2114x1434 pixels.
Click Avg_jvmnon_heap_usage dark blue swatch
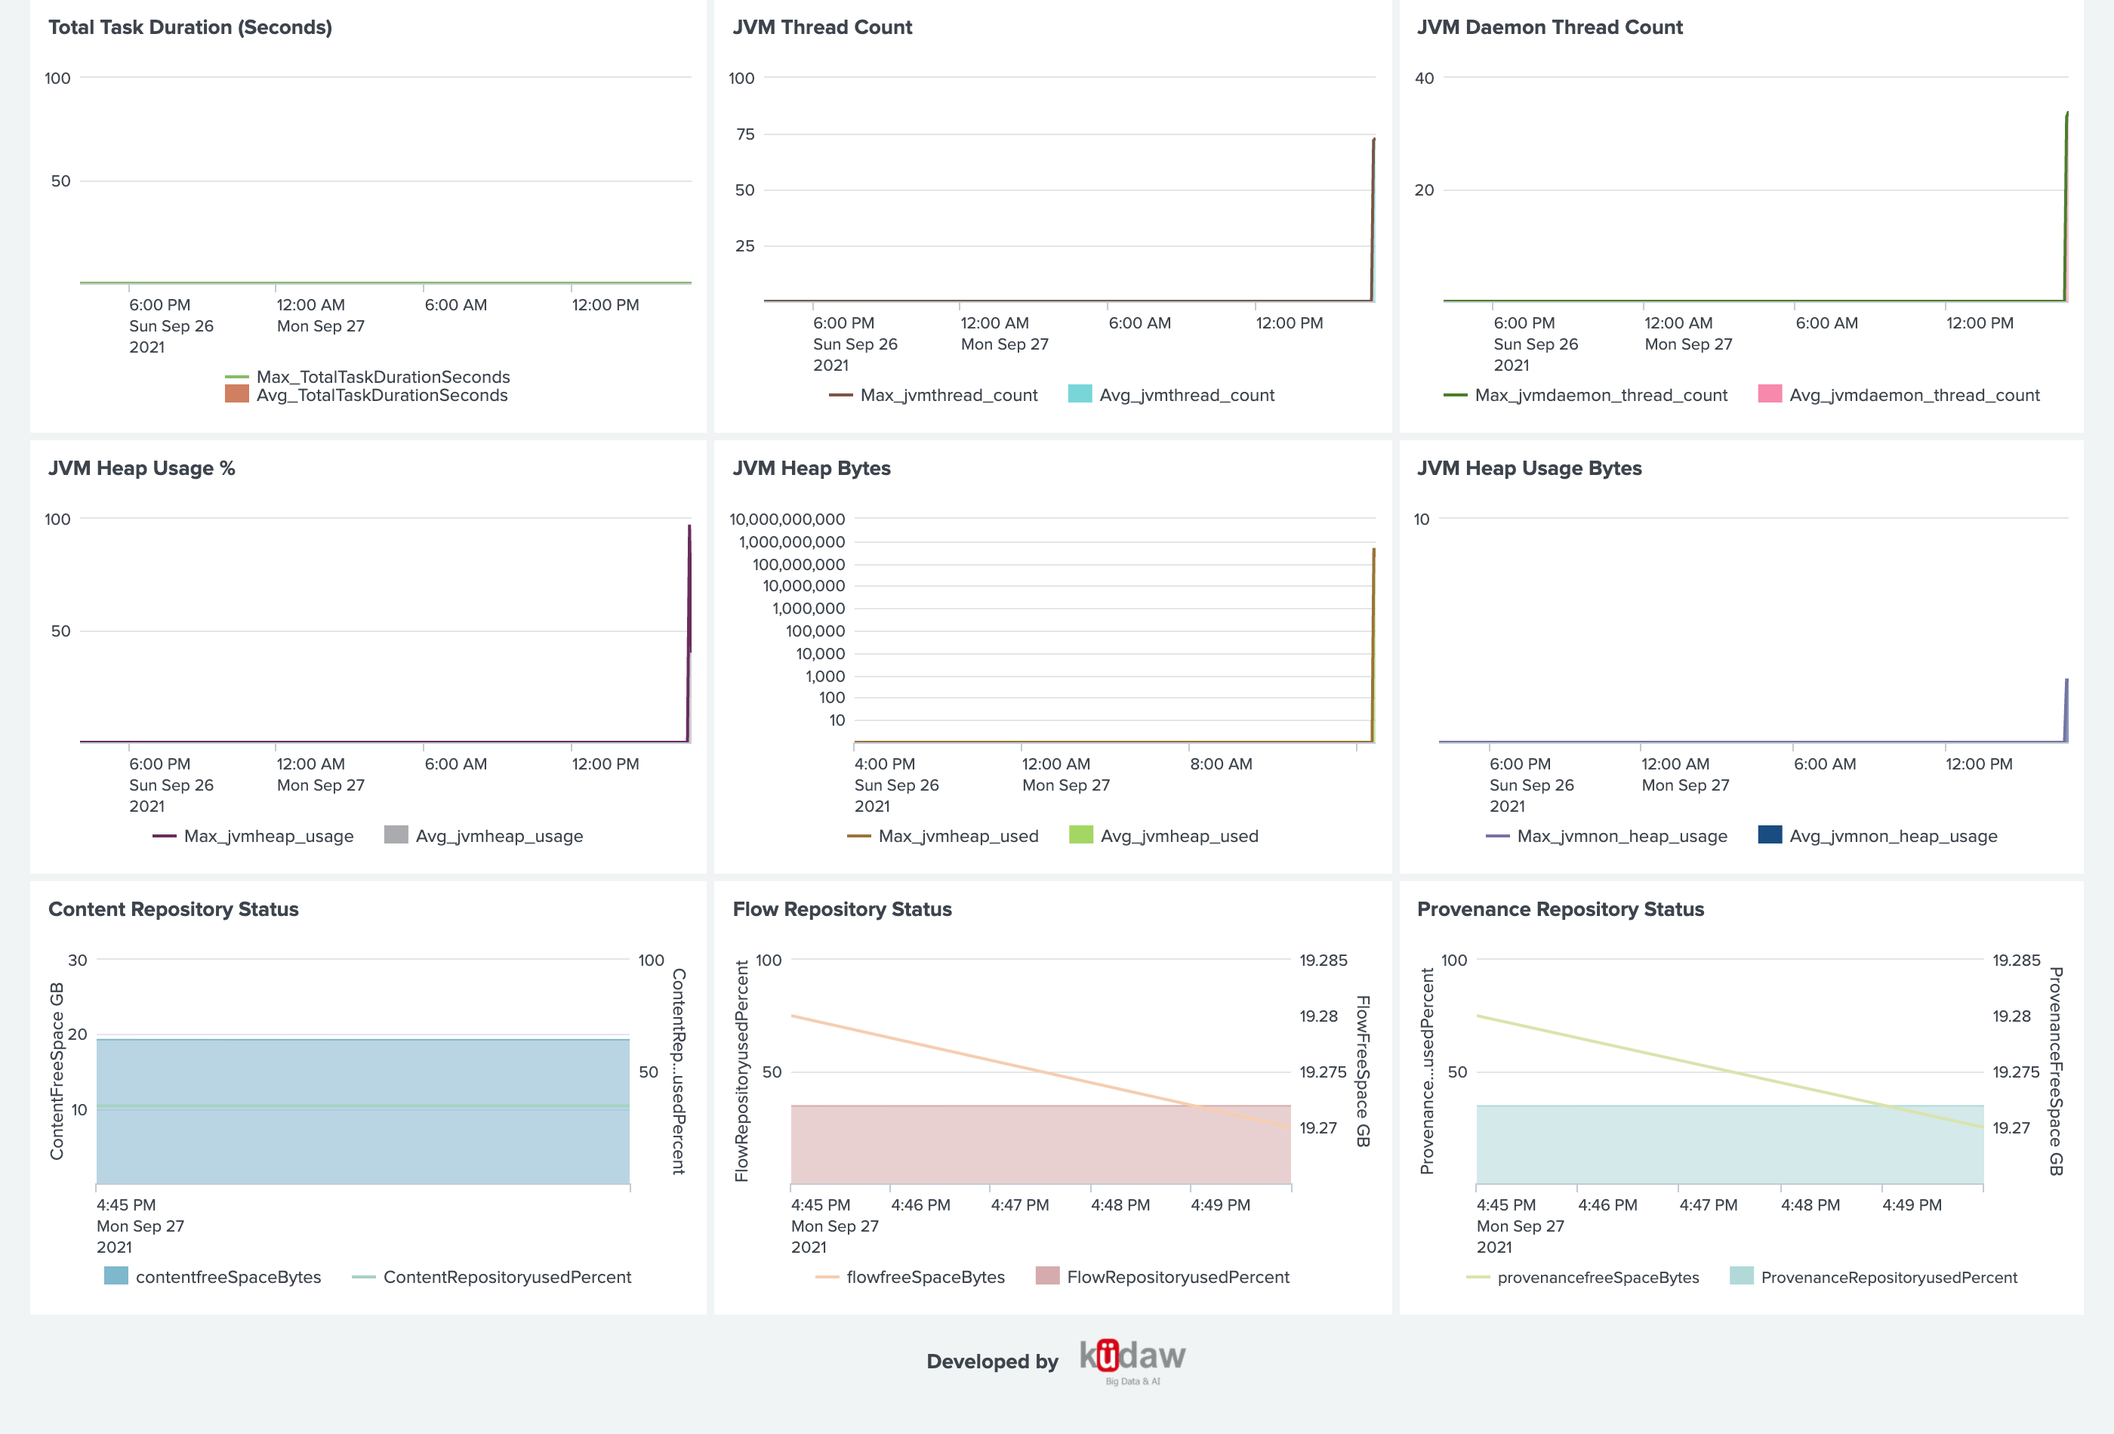coord(1770,835)
